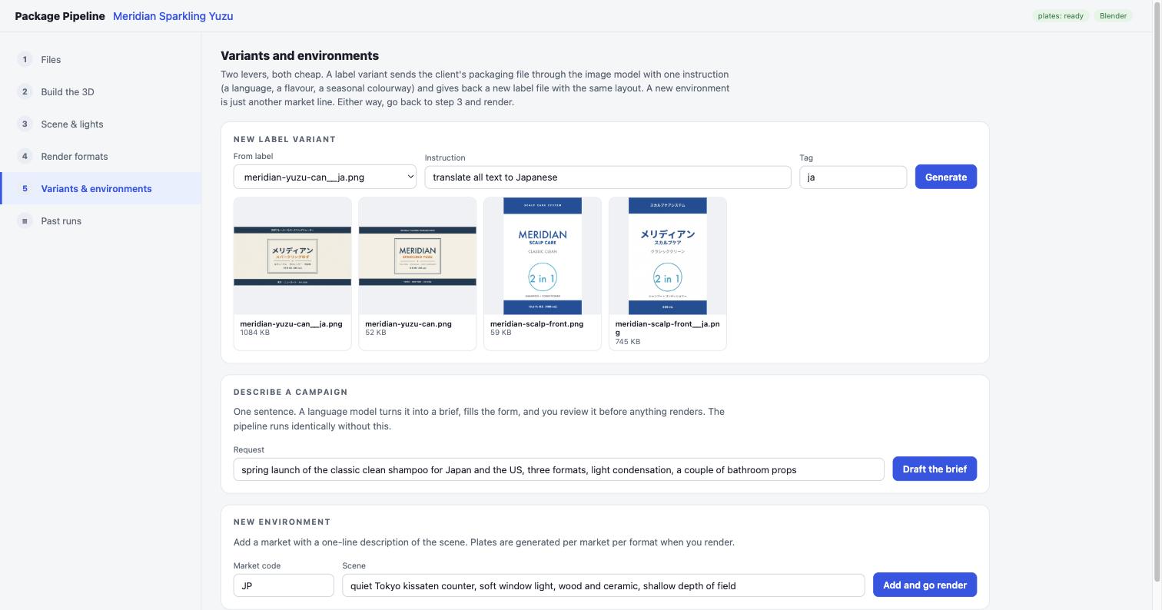Click the Meridian Sparkling Yuzu project title
Image resolution: width=1162 pixels, height=610 pixels.
point(173,16)
